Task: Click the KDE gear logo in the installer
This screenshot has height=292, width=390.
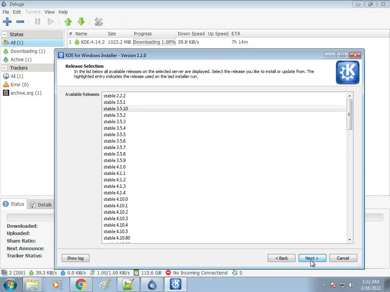Action: (x=347, y=72)
